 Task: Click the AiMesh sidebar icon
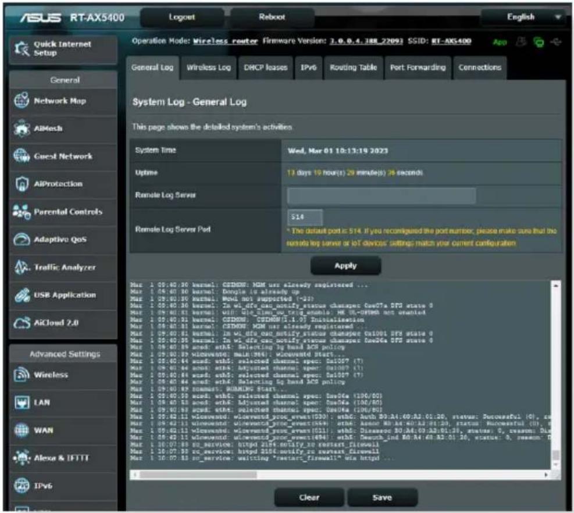[22, 128]
